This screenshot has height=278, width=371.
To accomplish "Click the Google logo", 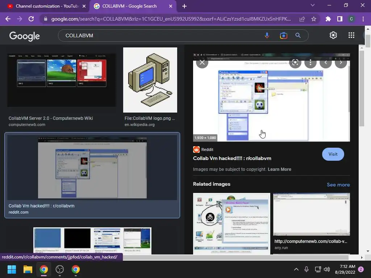I will [25, 36].
